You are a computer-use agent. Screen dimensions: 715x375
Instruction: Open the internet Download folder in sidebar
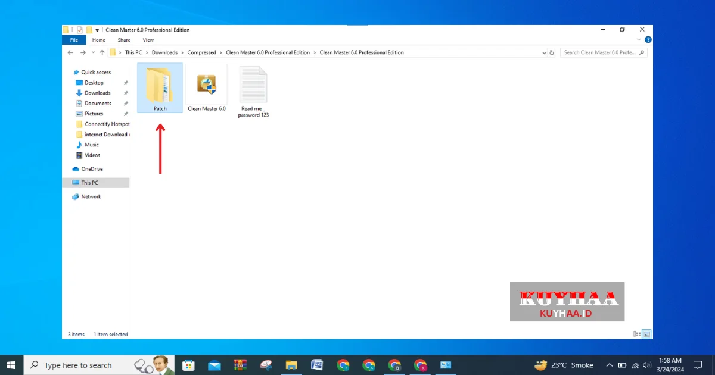102,135
